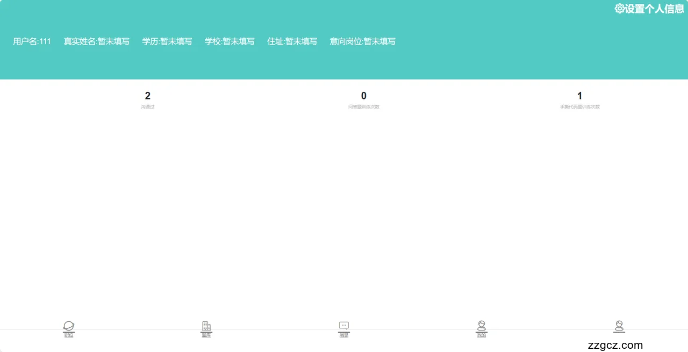Image resolution: width=688 pixels, height=352 pixels.
Task: Click the 手撕代码题训练次数 count showing 1
Action: click(579, 96)
